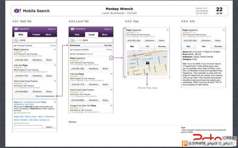This screenshot has height=148, width=238.
Task: Click the Contact Us link in Pizza Hut ad
Action: 44,120
